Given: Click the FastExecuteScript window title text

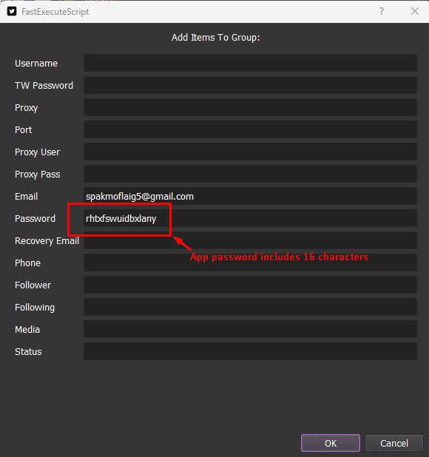Looking at the screenshot, I should click(55, 12).
